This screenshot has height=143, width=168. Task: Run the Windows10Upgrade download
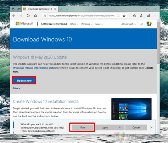coord(83,127)
